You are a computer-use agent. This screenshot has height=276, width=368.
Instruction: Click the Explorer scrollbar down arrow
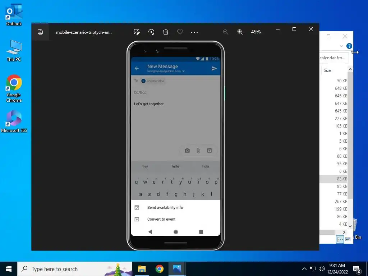350,226
